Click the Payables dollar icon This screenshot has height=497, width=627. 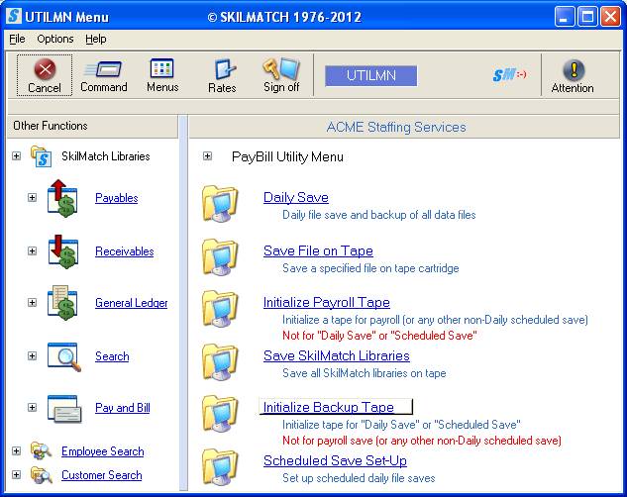pyautogui.click(x=62, y=198)
